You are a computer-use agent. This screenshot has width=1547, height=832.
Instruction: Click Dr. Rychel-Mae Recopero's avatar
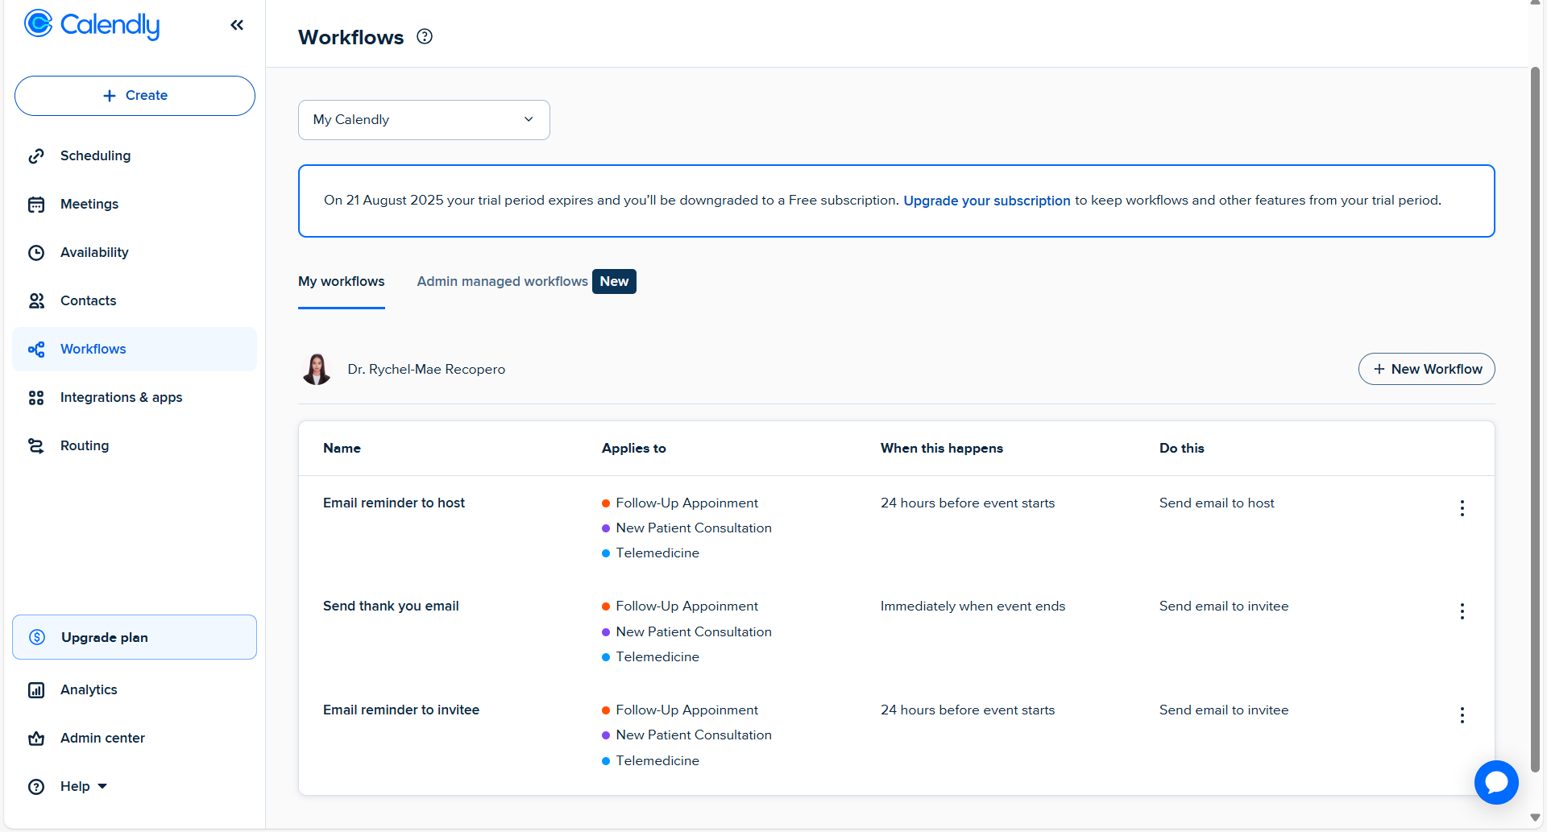click(x=317, y=369)
